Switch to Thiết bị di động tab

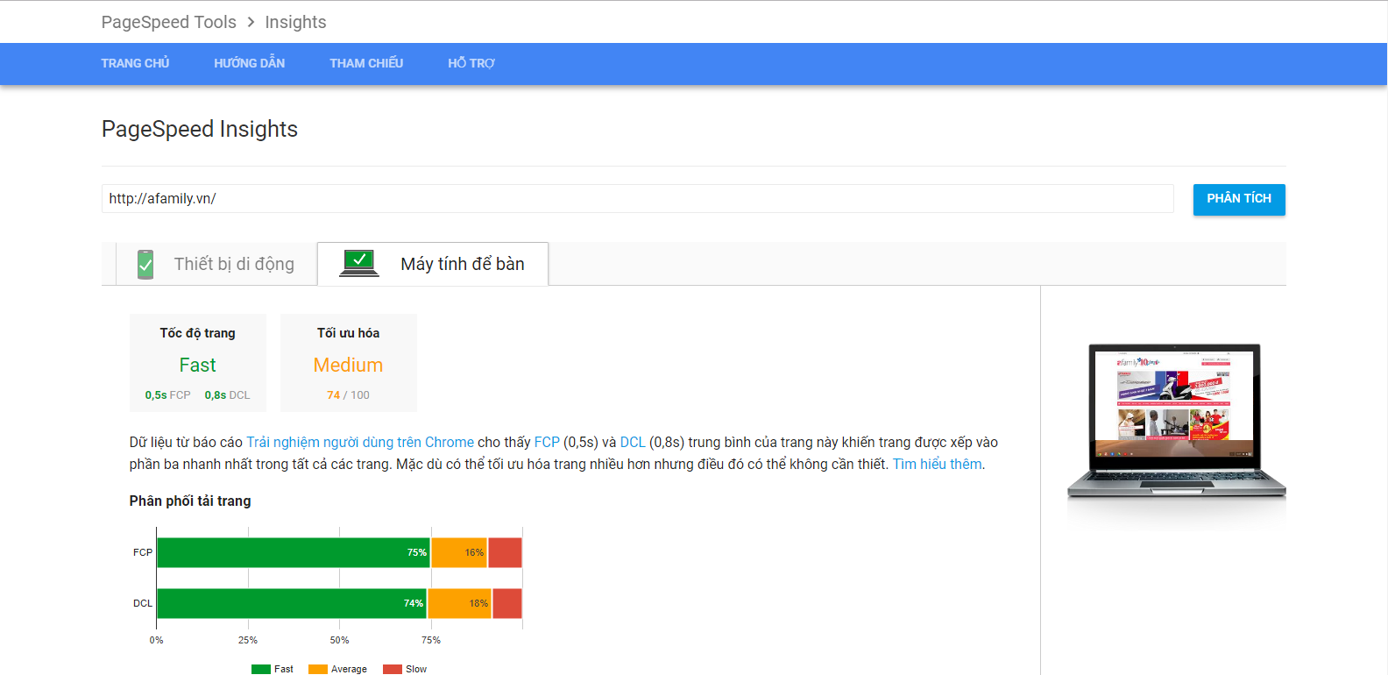point(216,264)
